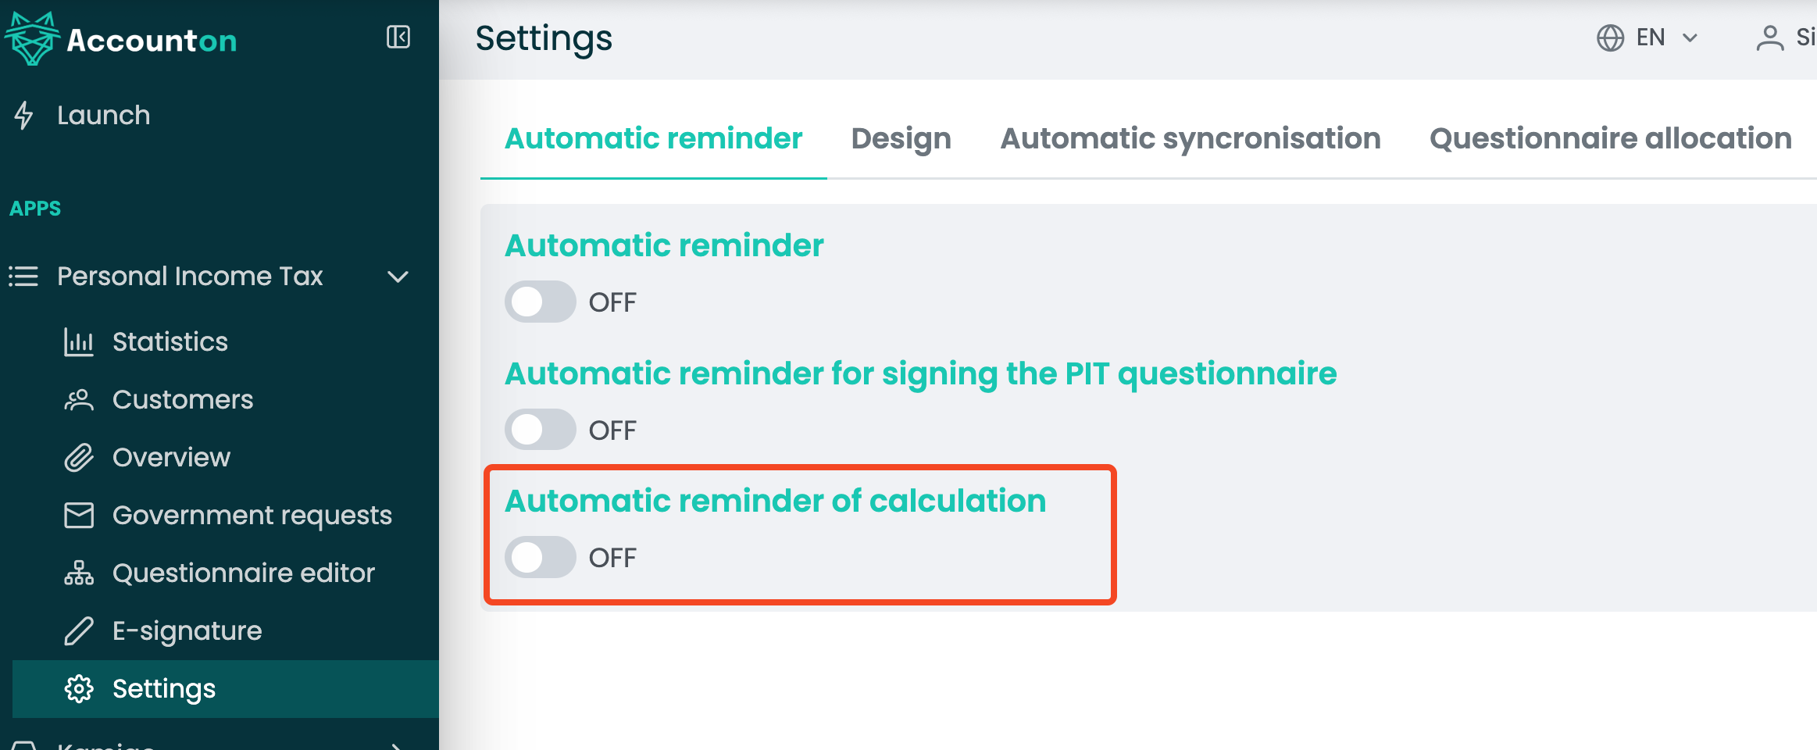
Task: Turn on PIT questionnaire signing reminder
Action: click(540, 430)
